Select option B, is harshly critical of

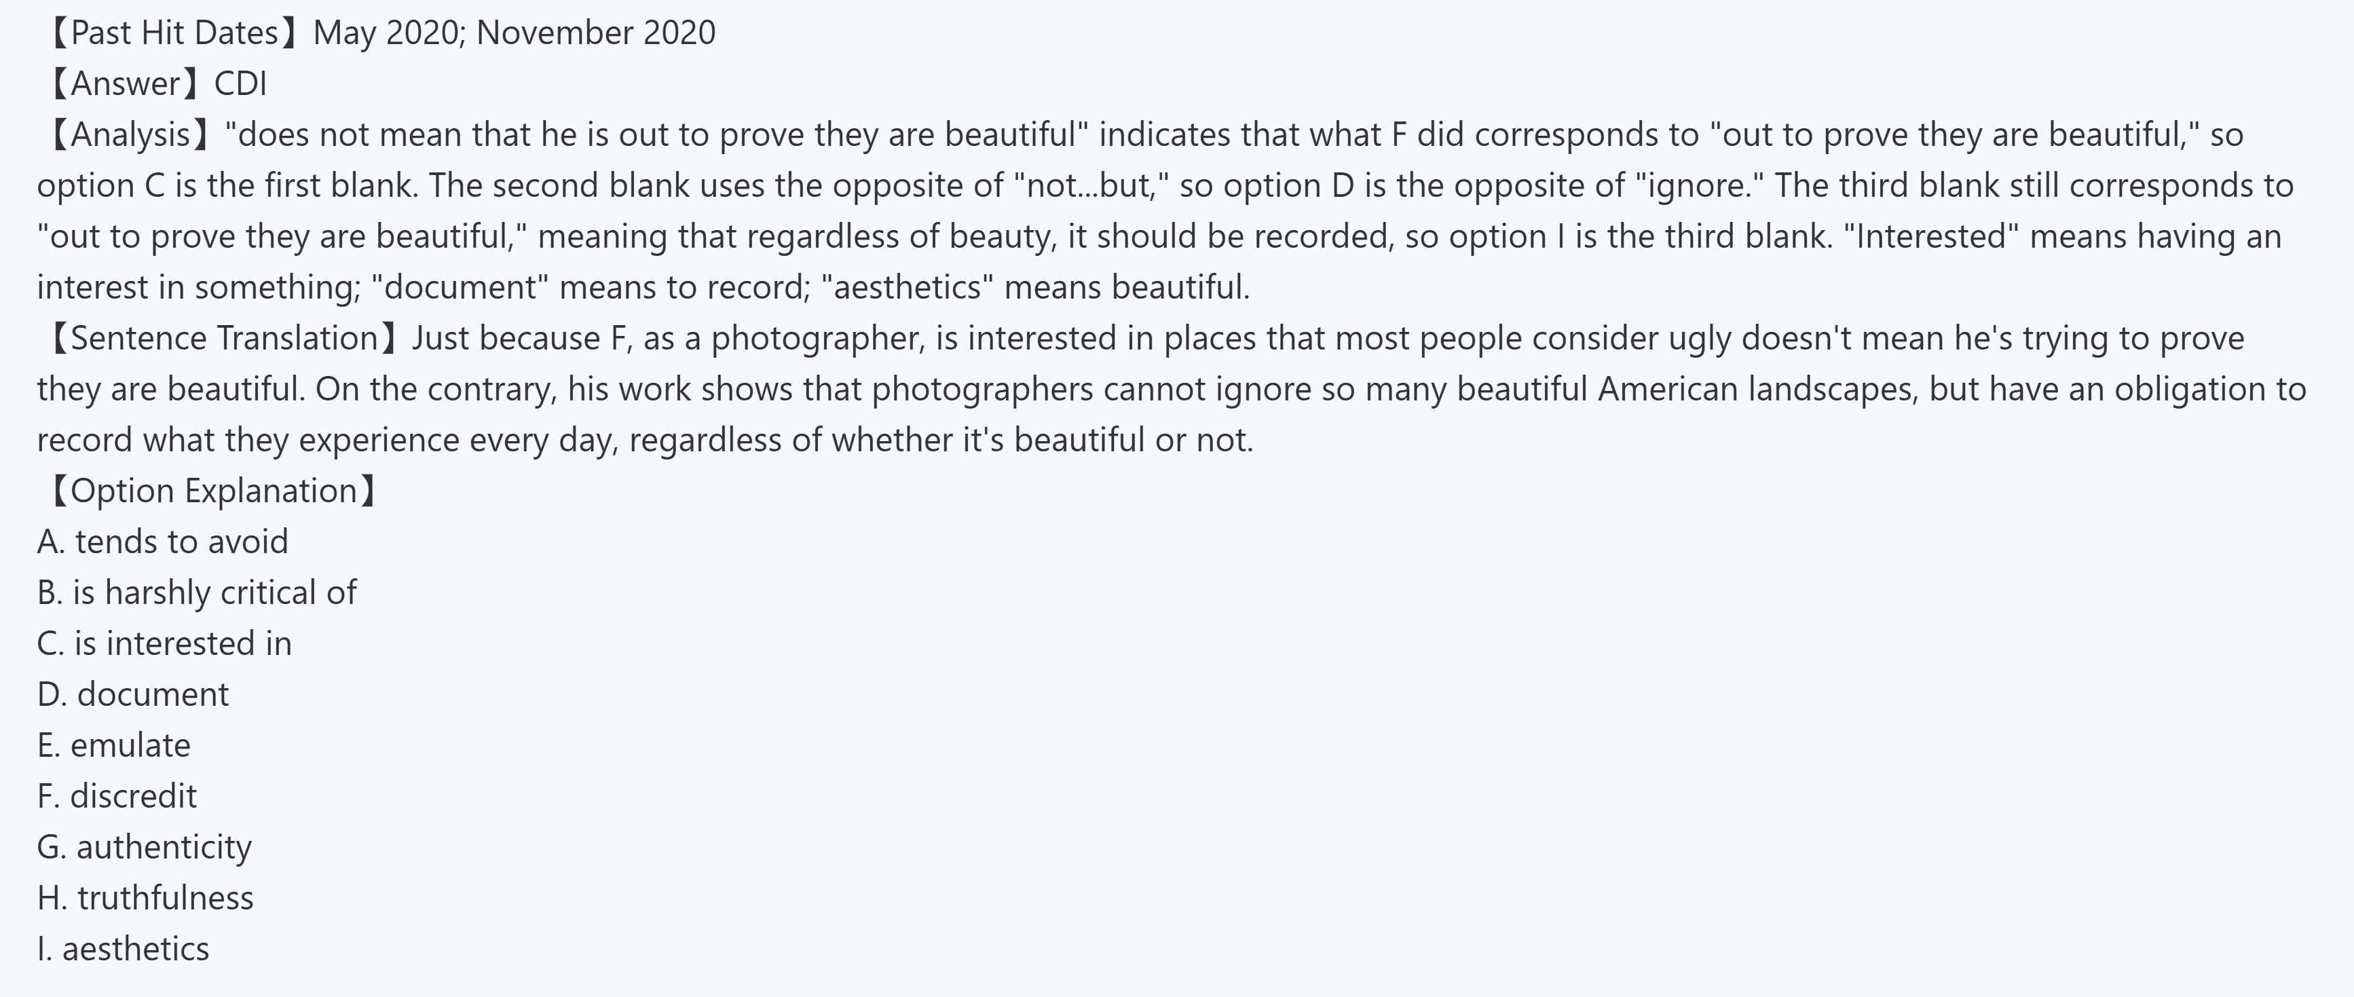coord(196,593)
